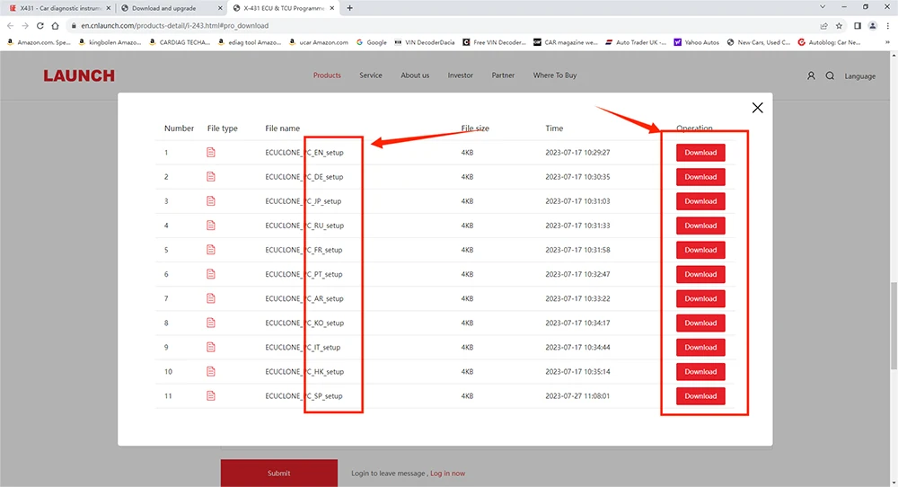Viewport: 898px width, 487px height.
Task: Reload the current page
Action: point(40,26)
